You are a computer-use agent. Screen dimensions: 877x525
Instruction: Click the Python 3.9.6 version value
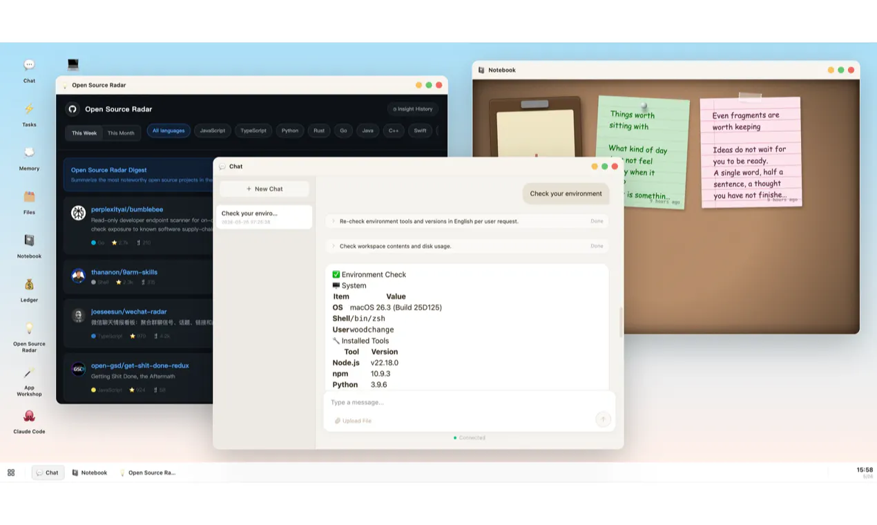coord(379,385)
